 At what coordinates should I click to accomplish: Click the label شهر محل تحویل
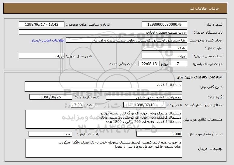(x=79, y=56)
